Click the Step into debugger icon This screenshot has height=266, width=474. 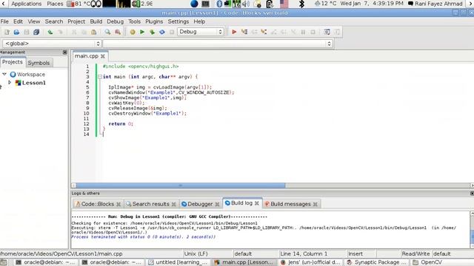click(x=264, y=32)
